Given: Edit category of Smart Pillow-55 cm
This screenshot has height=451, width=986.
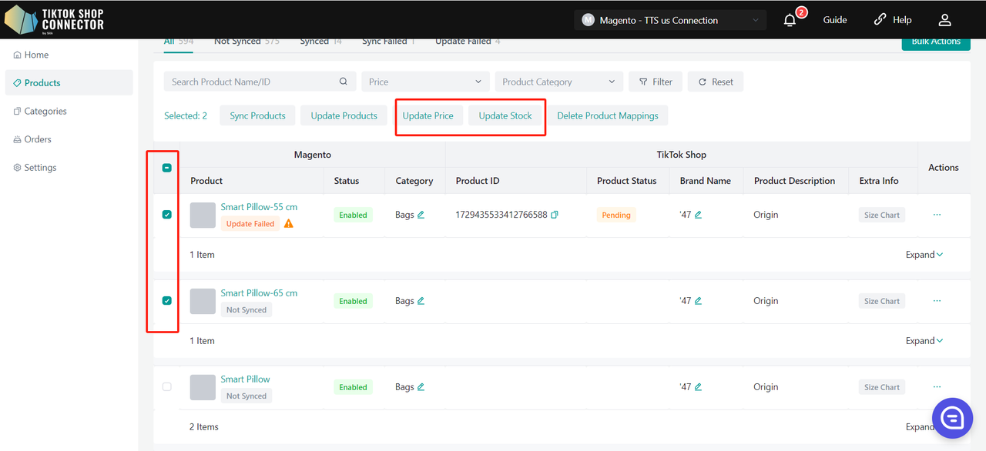Looking at the screenshot, I should 421,215.
